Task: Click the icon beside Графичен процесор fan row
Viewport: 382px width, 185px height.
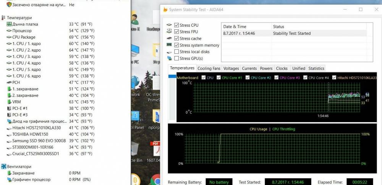Action: 9,180
